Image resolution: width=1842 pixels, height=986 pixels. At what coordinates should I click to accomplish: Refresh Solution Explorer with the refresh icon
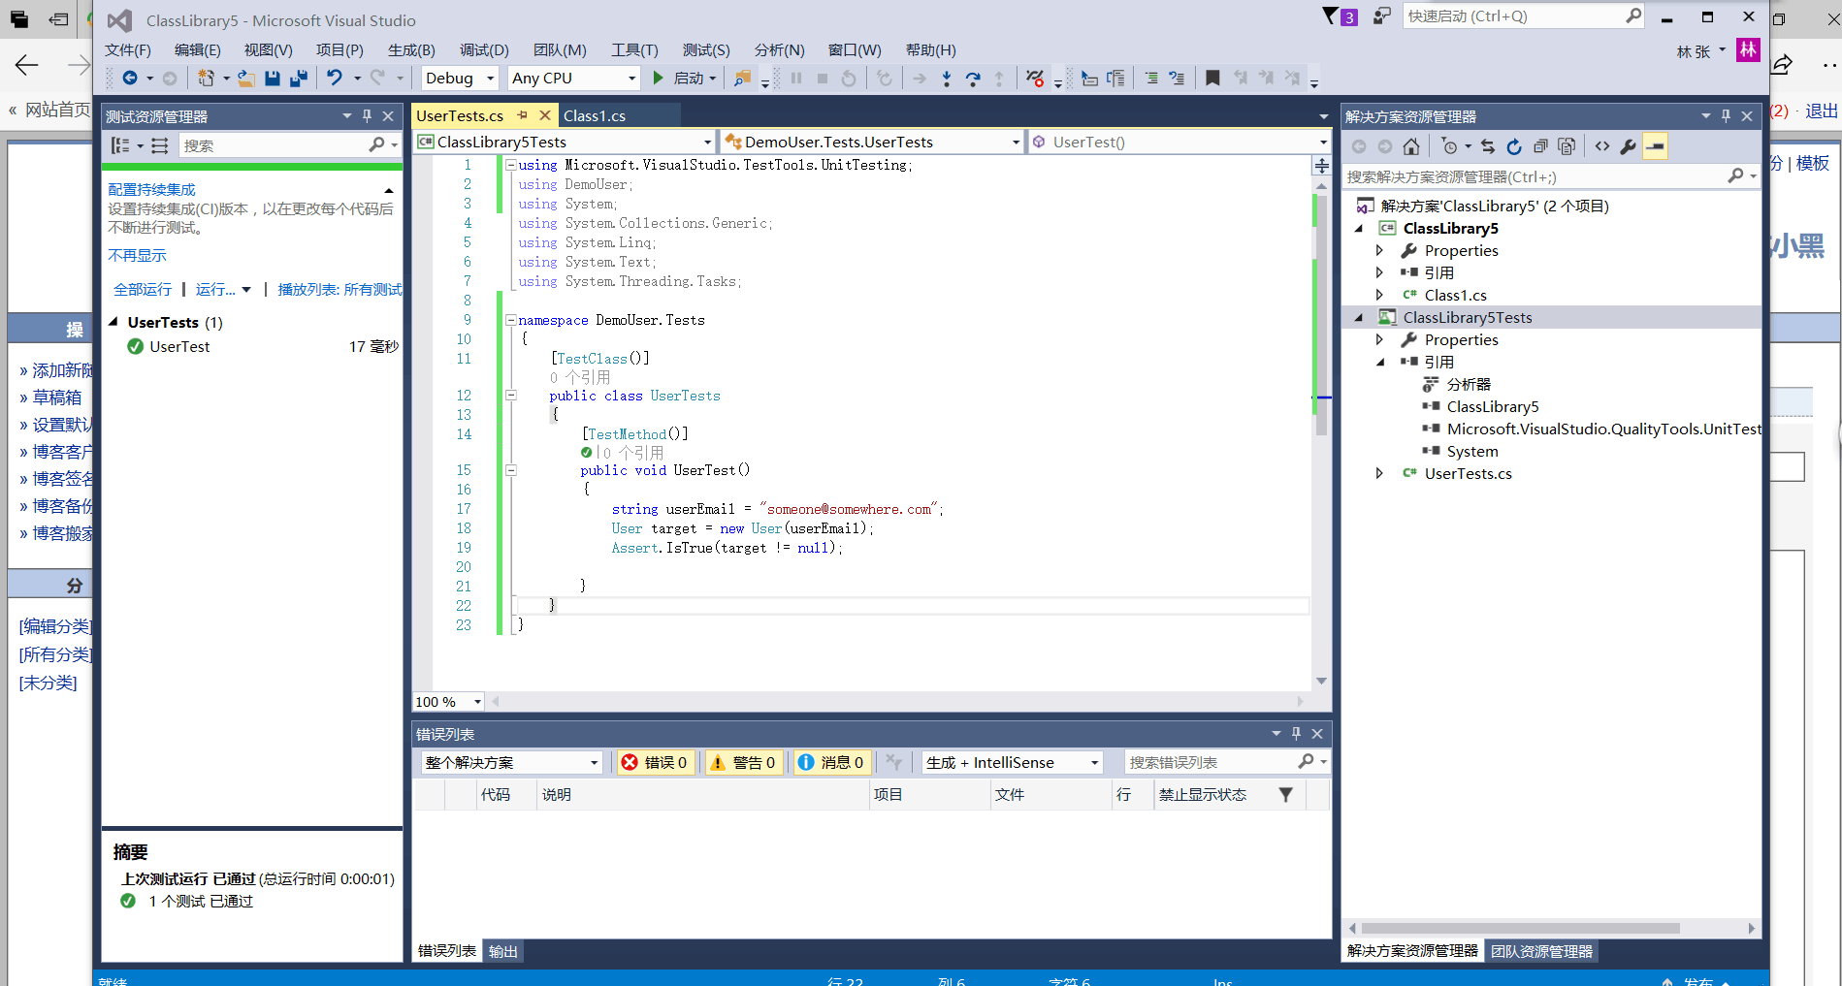pos(1514,146)
